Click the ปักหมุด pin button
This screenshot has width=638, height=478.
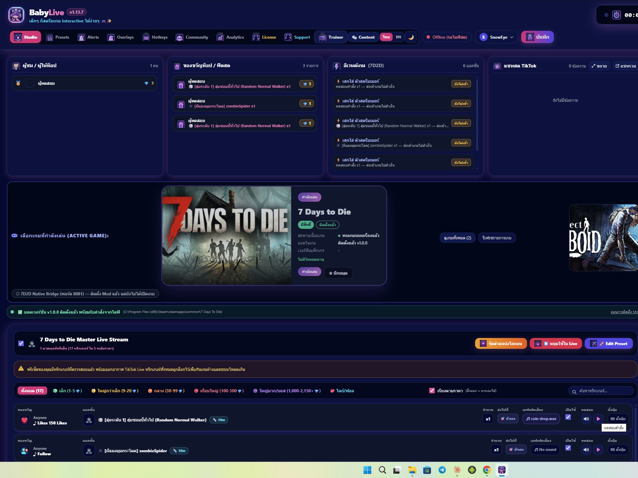pos(338,273)
